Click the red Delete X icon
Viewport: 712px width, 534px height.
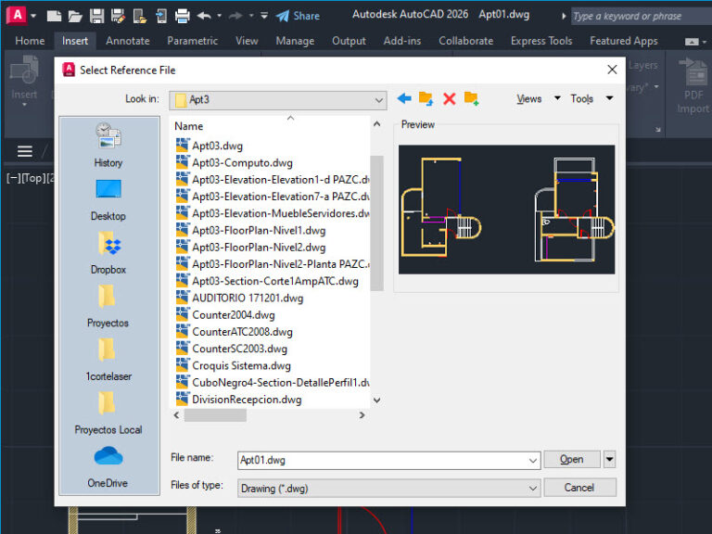[x=449, y=98]
